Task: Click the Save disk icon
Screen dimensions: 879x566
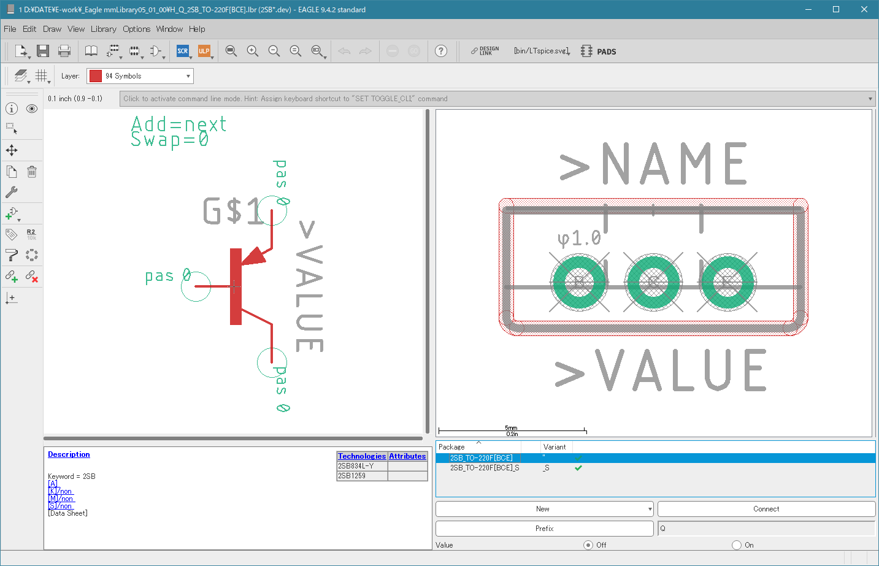Action: [x=42, y=52]
